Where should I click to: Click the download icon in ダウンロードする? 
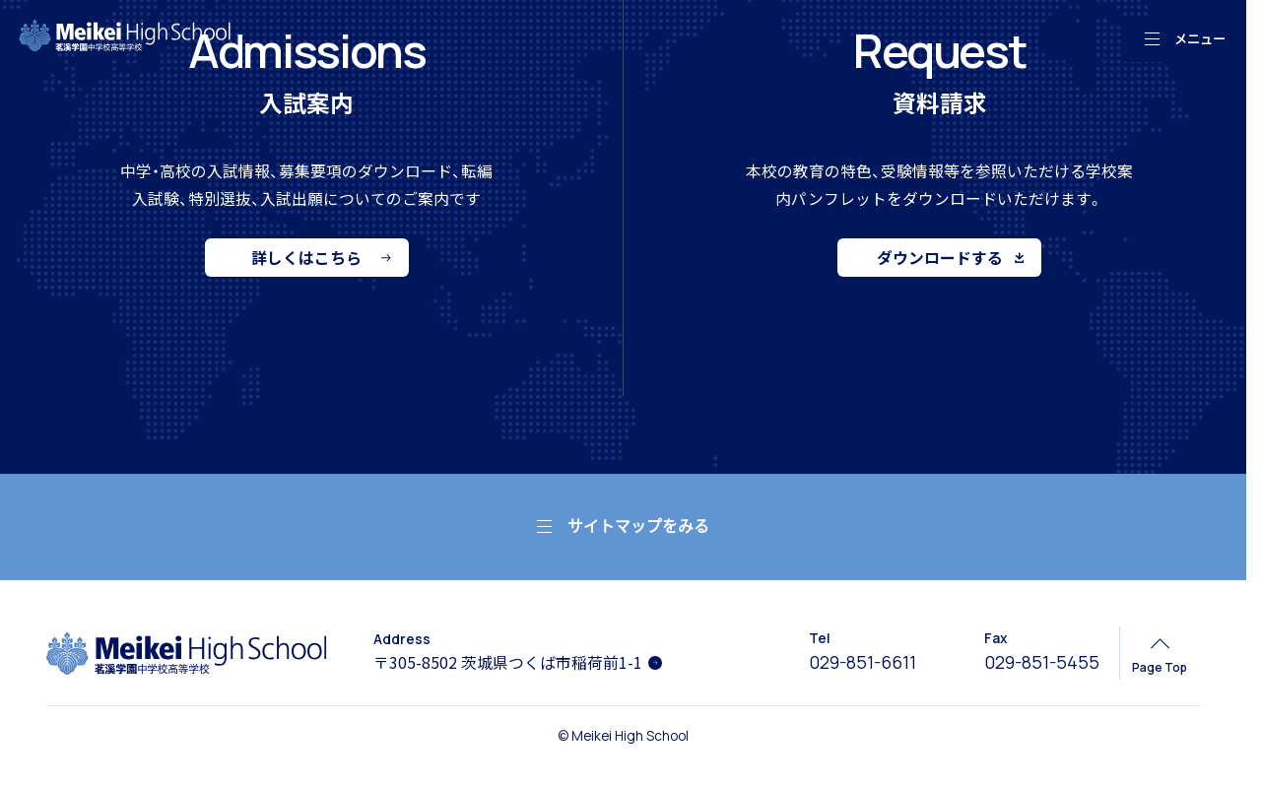pyautogui.click(x=1020, y=258)
